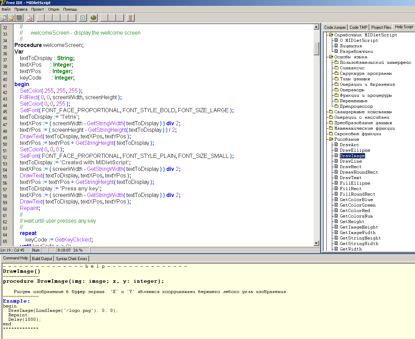Click the new project toolbar icon

[x=4, y=18]
